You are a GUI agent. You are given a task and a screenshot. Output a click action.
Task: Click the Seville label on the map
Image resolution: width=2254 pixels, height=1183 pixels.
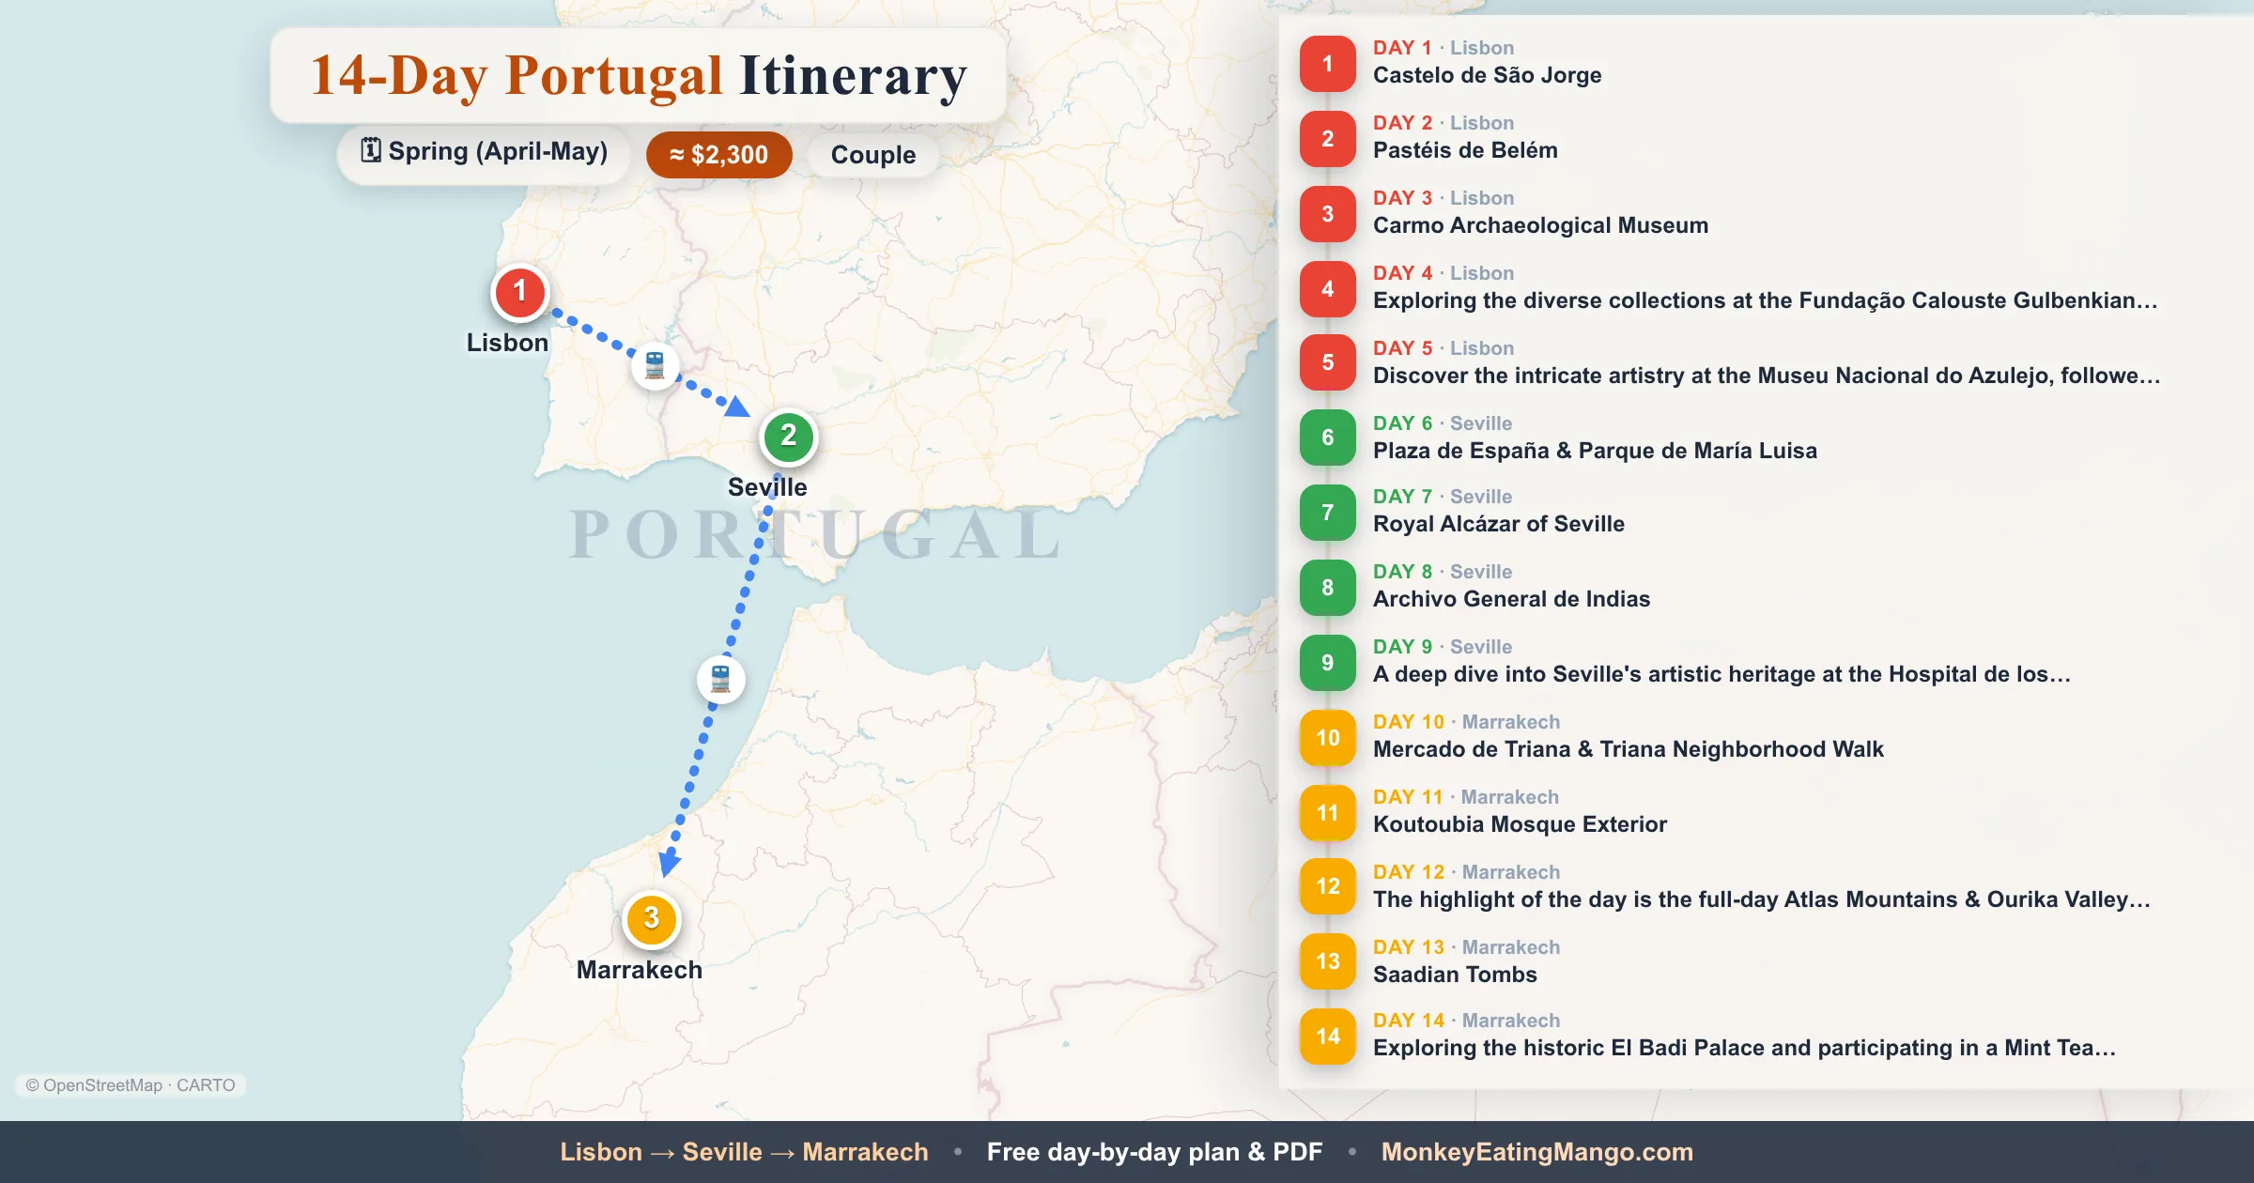[767, 487]
